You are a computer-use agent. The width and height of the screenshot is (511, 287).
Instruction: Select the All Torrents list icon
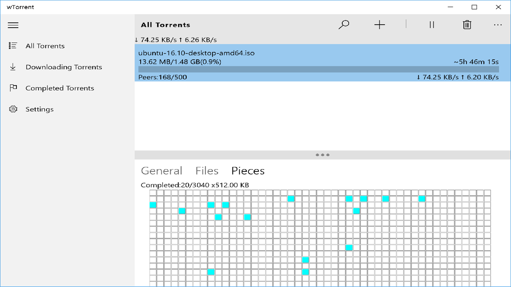coord(13,46)
